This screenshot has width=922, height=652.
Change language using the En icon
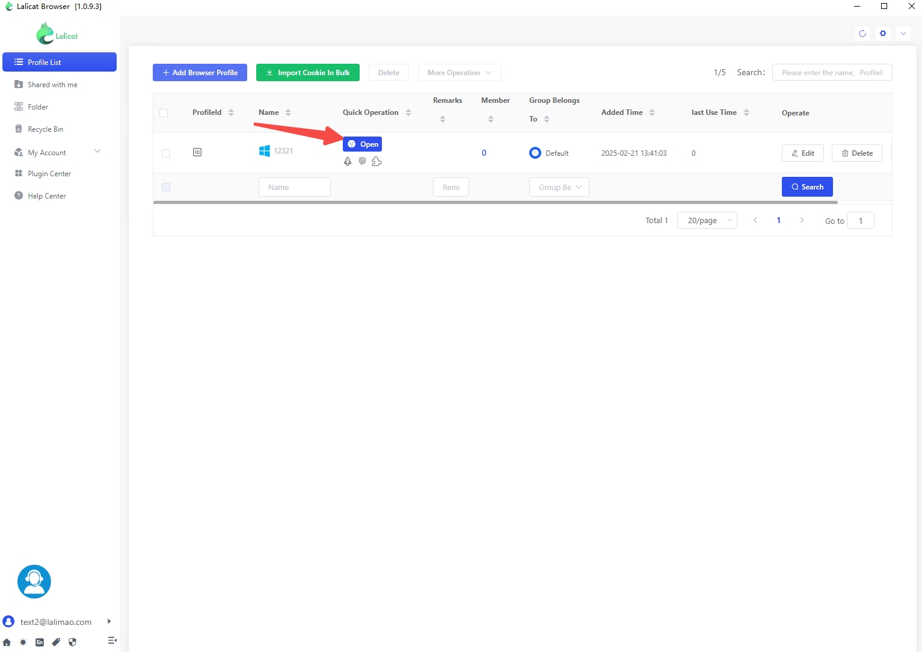pos(40,642)
